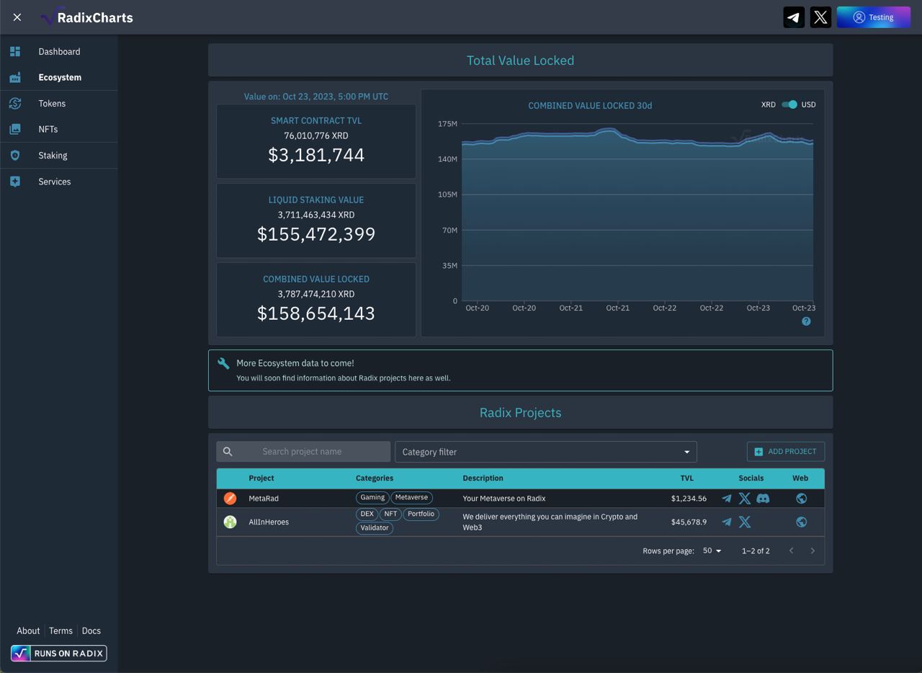
Task: Select the Ecosystem menu item
Action: [59, 77]
